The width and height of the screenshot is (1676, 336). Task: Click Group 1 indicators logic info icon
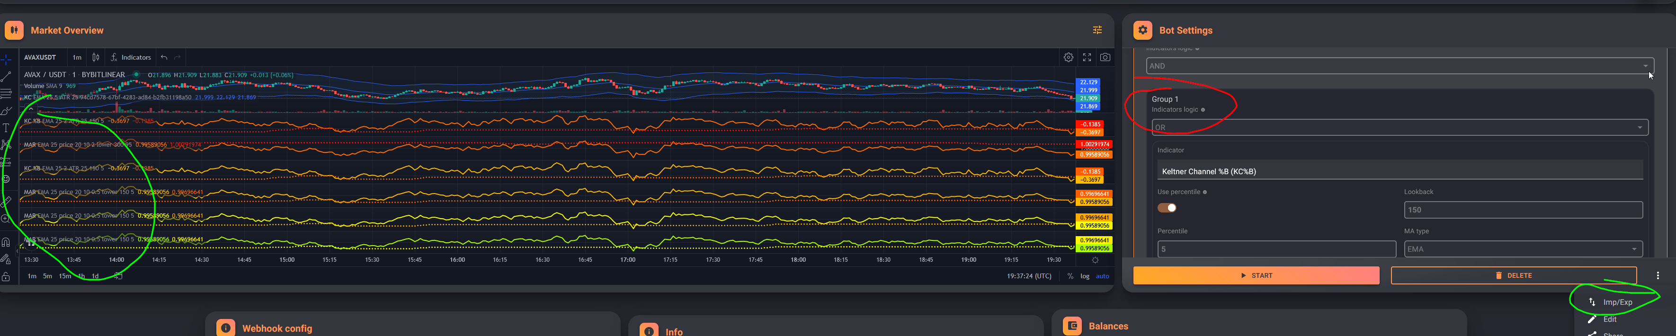tap(1203, 110)
